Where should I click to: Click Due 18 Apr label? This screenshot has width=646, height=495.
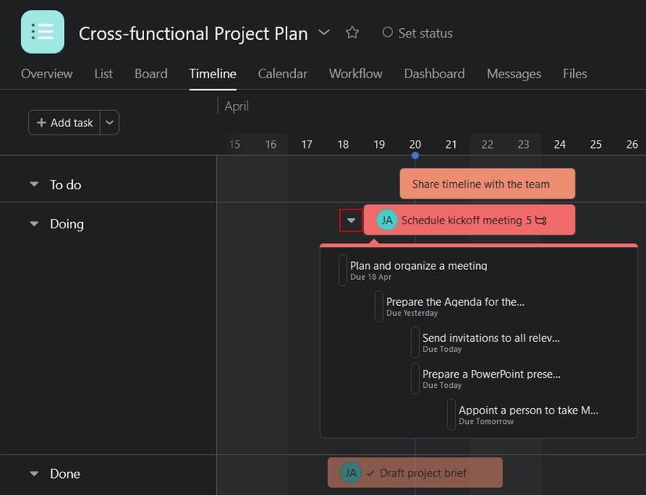click(371, 277)
